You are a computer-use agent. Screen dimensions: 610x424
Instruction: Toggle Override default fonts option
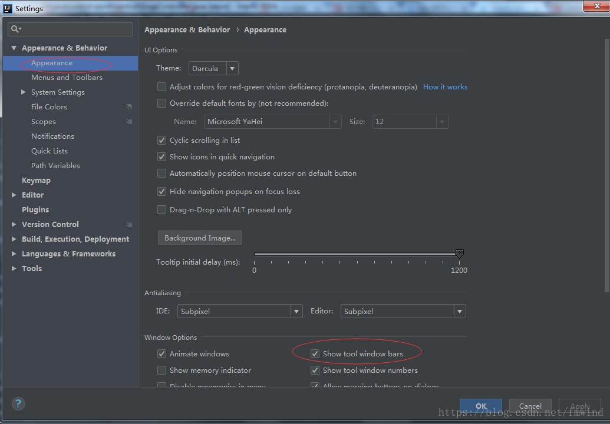point(161,104)
